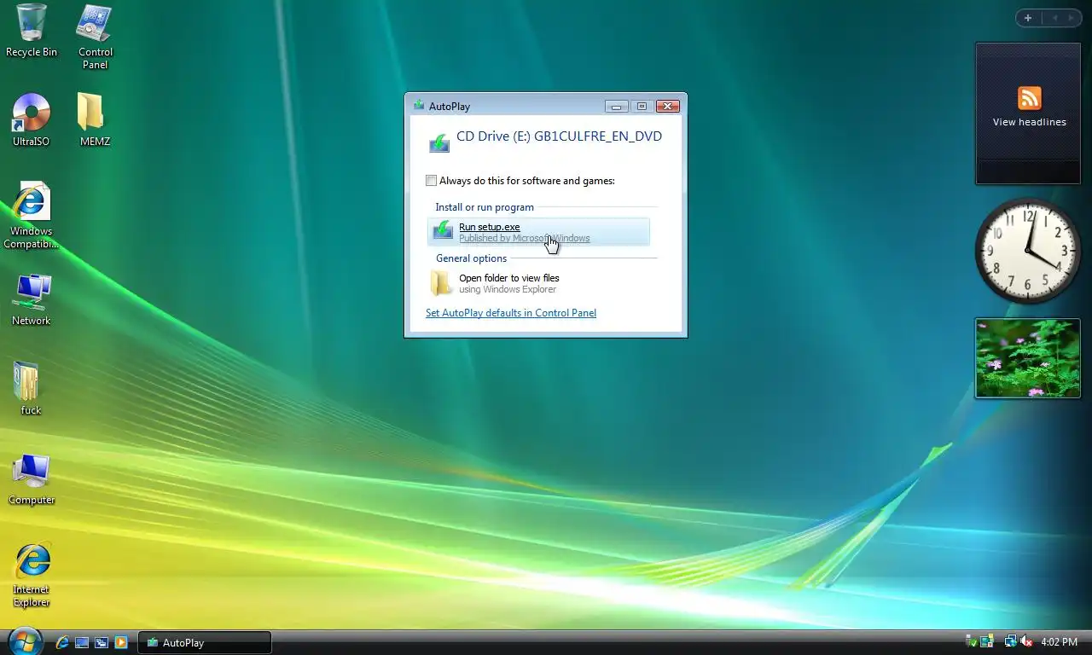Click the AutoPlay title bar text
This screenshot has width=1092, height=655.
pos(449,107)
